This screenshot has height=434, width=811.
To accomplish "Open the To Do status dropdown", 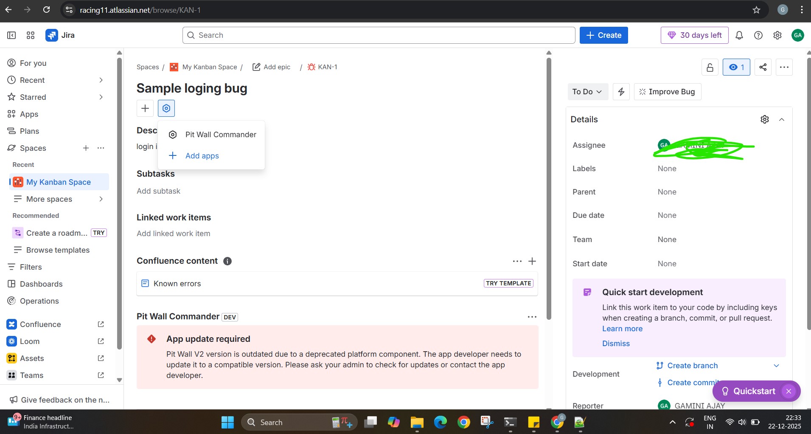I will (587, 92).
